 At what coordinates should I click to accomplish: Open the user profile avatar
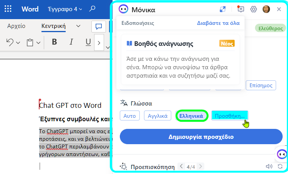pyautogui.click(x=266, y=9)
